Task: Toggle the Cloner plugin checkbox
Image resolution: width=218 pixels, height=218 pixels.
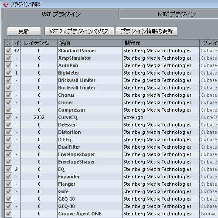Action: click(8, 102)
